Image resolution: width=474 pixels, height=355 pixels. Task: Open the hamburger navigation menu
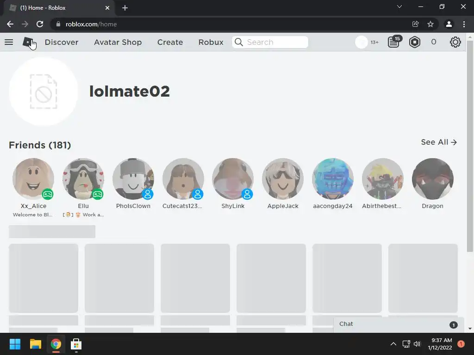click(x=9, y=42)
